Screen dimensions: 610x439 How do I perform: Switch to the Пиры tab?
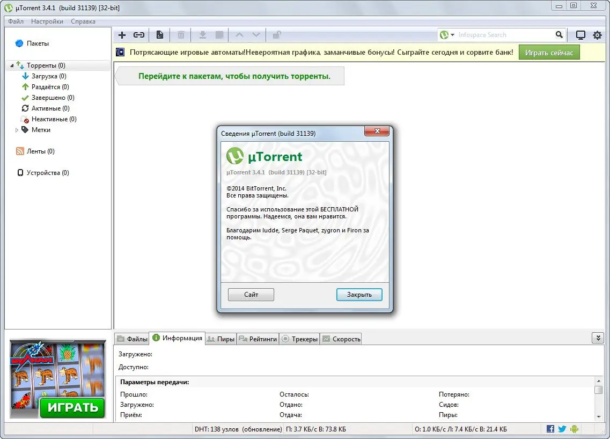(x=221, y=339)
